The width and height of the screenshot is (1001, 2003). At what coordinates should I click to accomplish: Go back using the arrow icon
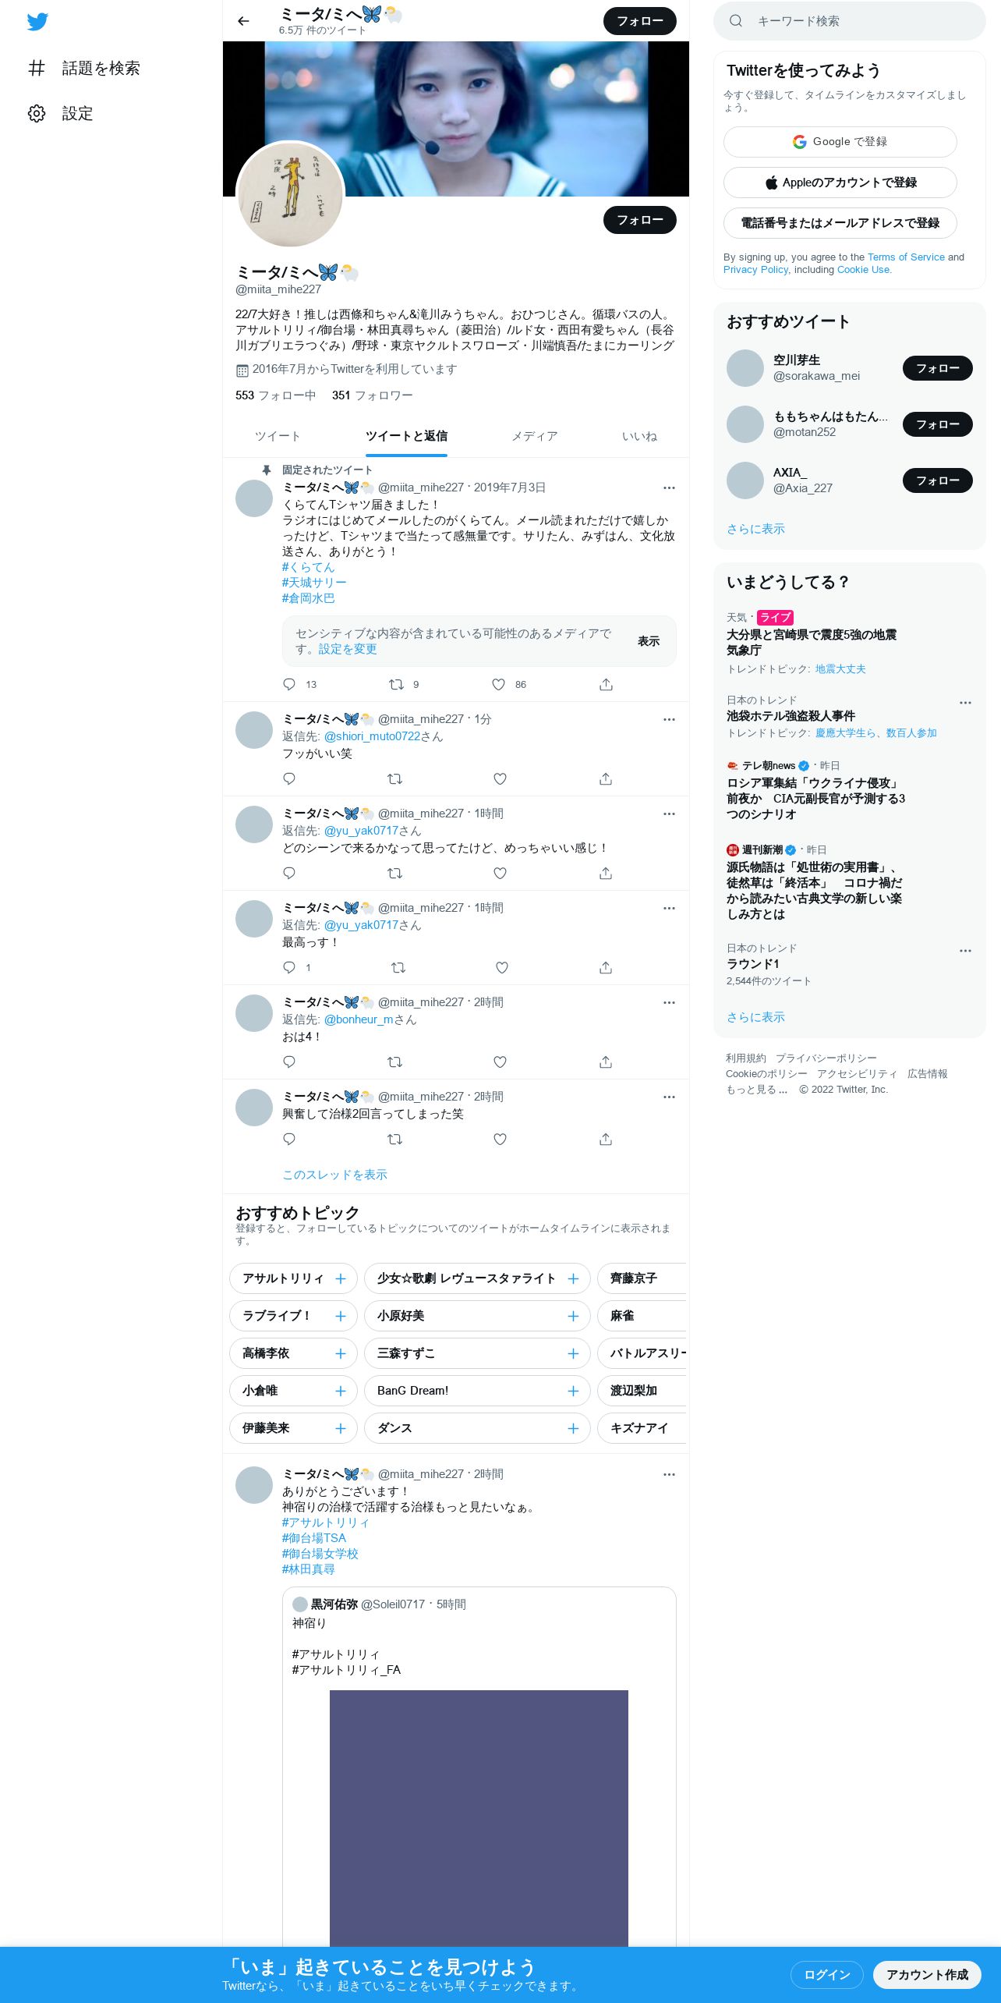[243, 21]
